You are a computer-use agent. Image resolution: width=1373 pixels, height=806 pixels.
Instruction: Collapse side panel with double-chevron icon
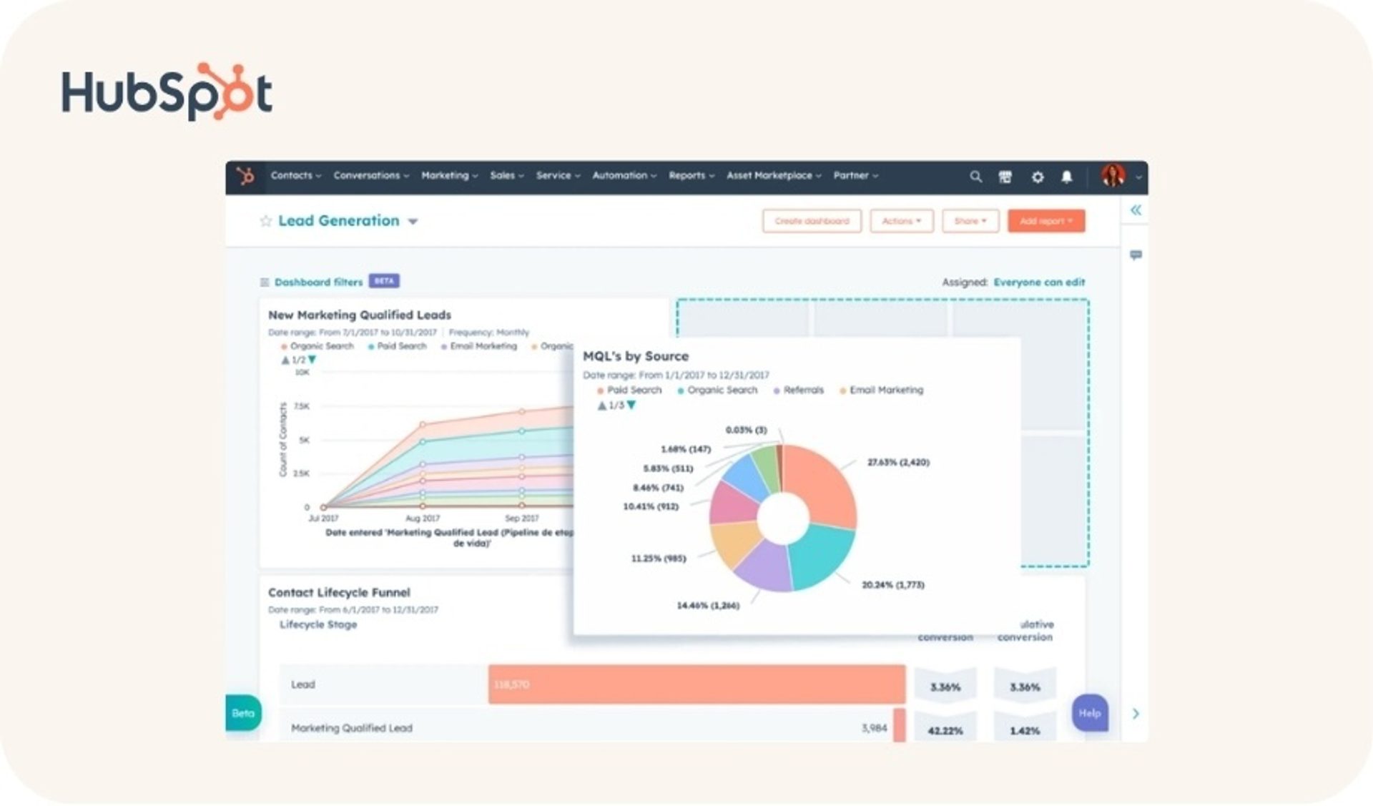(1136, 210)
